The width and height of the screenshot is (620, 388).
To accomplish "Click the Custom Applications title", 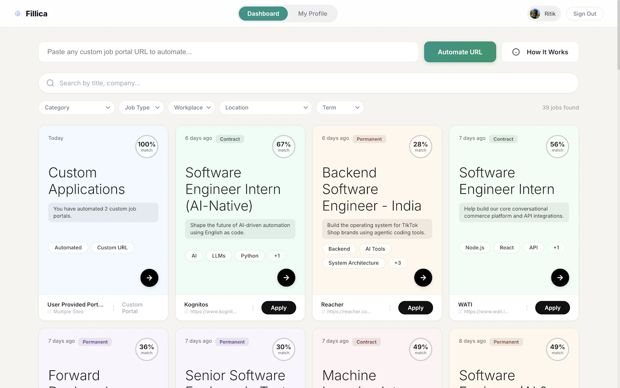I will click(87, 181).
